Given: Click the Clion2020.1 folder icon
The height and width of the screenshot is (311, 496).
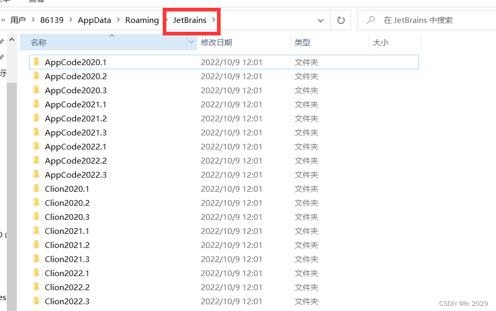Looking at the screenshot, I should pos(37,189).
